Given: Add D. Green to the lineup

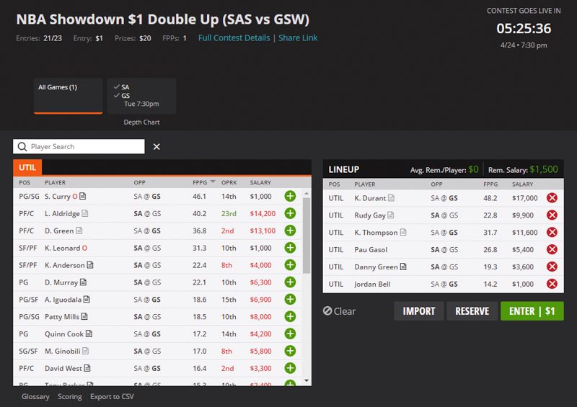Looking at the screenshot, I should click(x=290, y=231).
